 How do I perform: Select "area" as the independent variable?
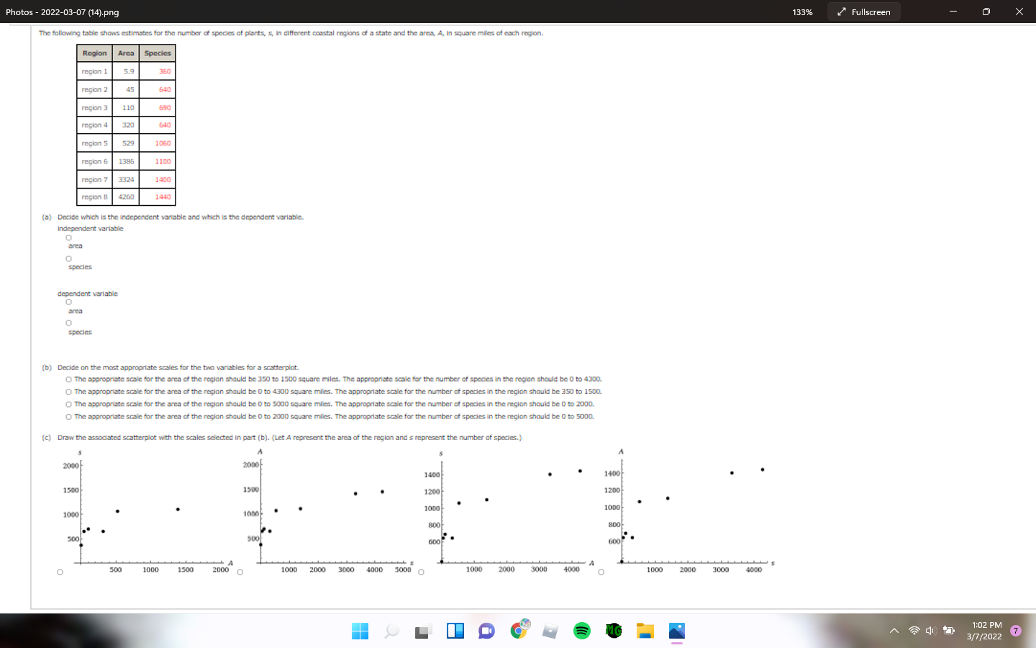point(68,237)
